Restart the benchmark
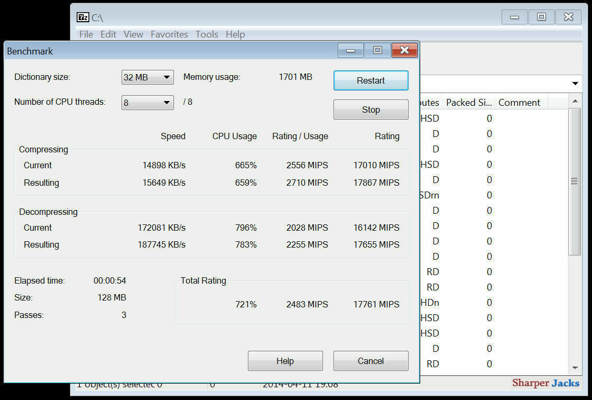Image resolution: width=592 pixels, height=400 pixels. pos(371,80)
